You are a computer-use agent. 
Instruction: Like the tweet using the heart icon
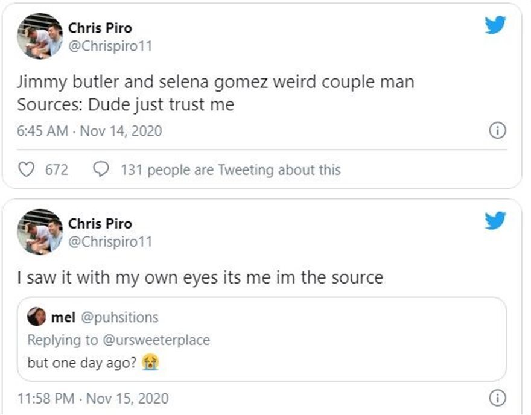coord(27,170)
